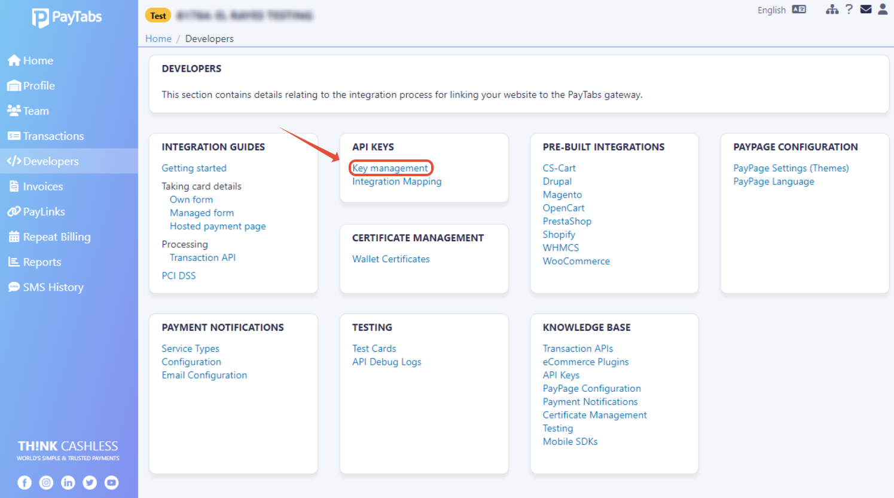Open Team in the sidebar

pos(69,110)
